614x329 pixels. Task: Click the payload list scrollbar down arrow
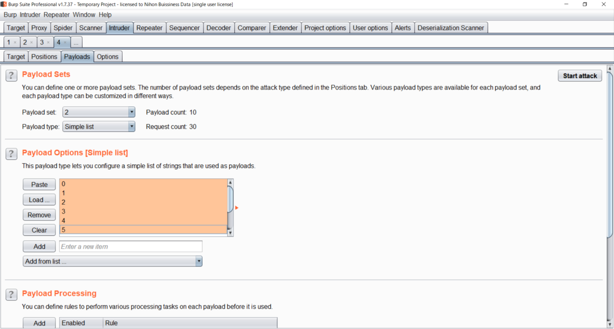(230, 233)
